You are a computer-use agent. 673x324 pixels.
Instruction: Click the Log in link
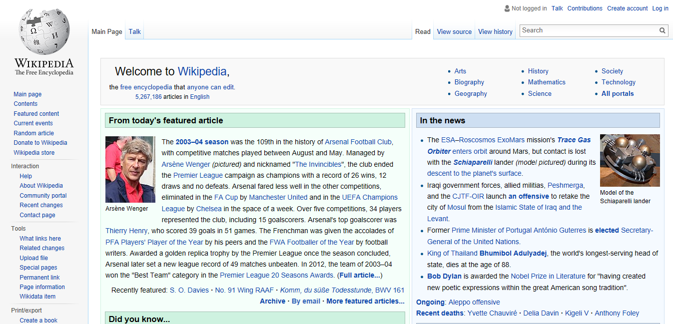[660, 8]
